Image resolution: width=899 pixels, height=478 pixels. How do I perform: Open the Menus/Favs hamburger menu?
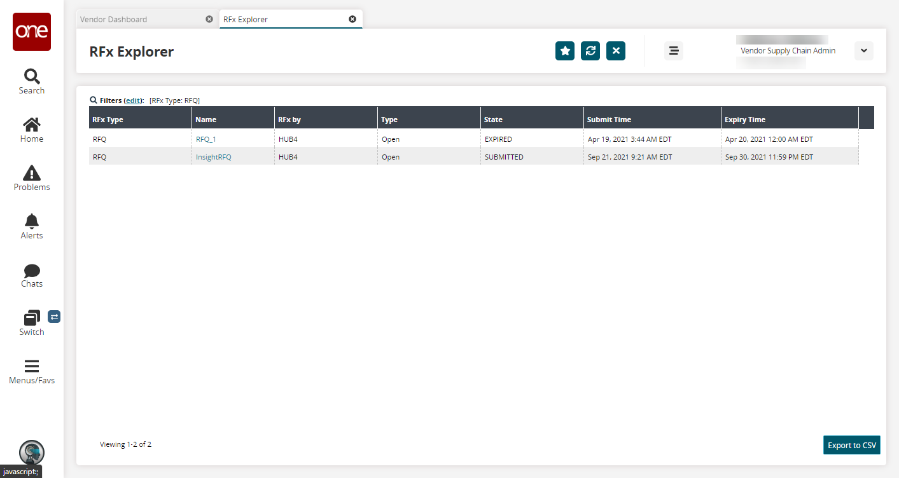click(32, 371)
